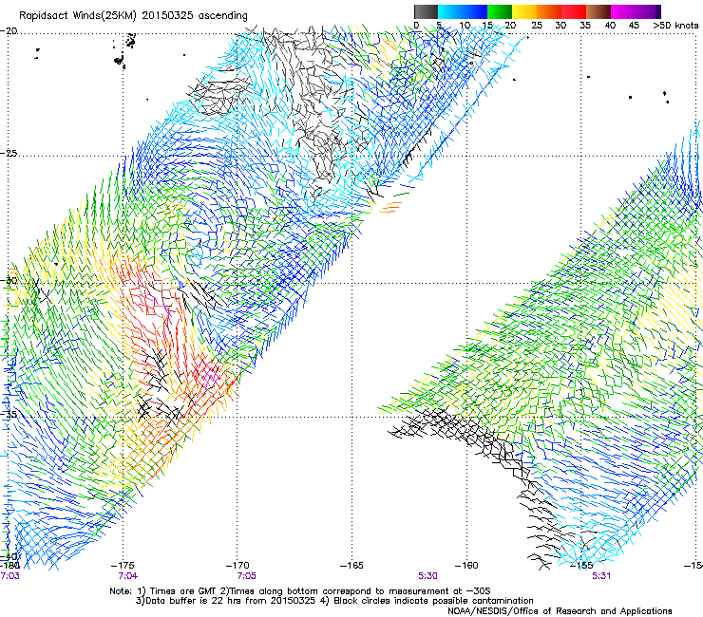Click the purple '7:03' time label

tap(9, 576)
